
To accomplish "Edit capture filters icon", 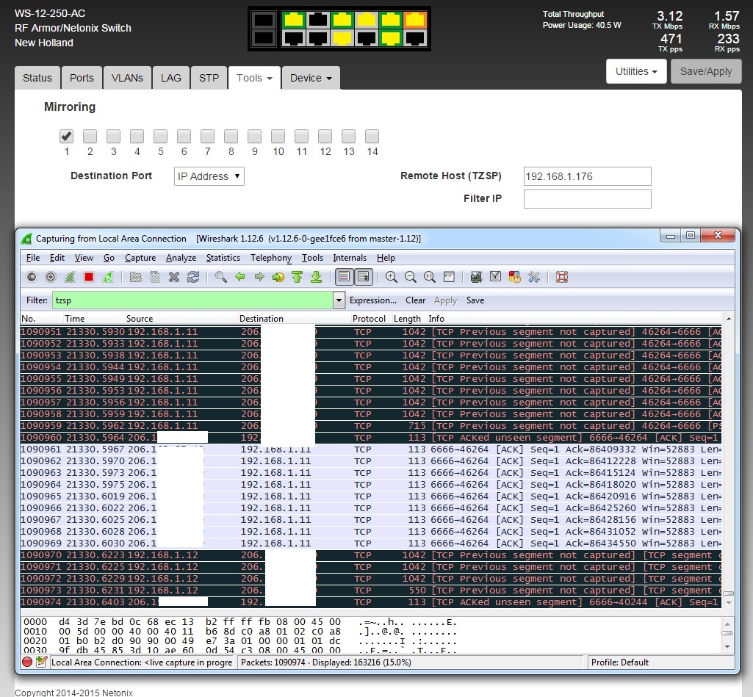I will point(476,277).
